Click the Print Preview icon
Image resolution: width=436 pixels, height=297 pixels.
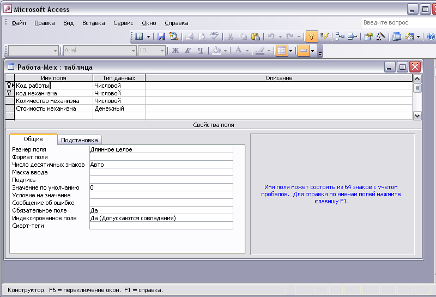[x=202, y=37]
